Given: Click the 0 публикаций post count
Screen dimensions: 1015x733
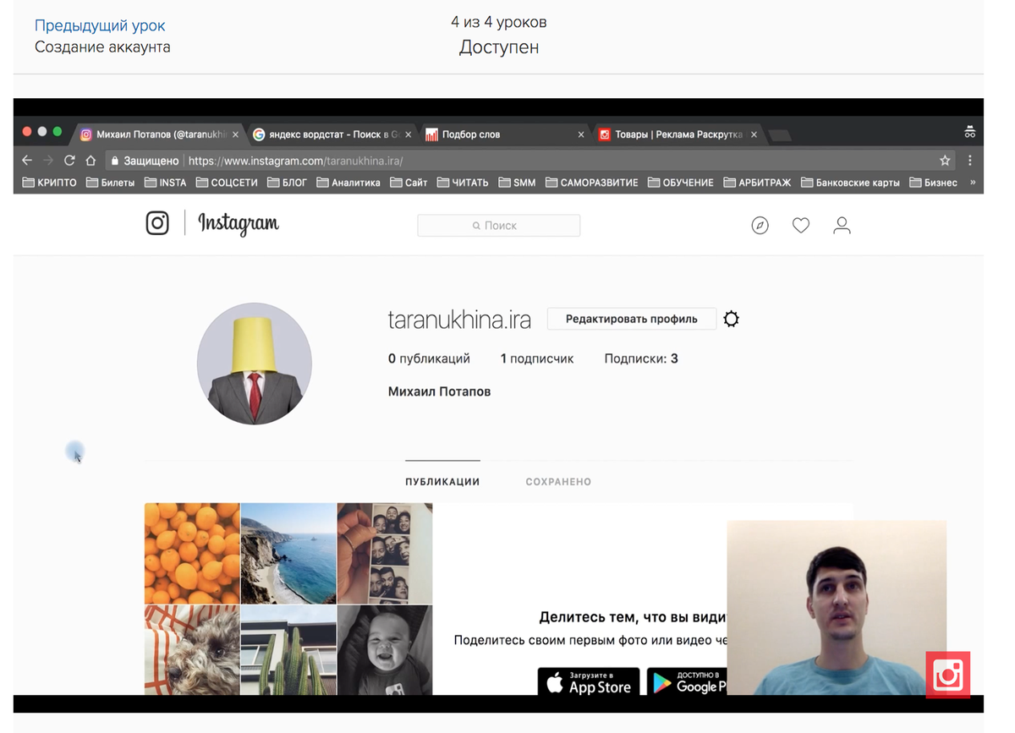Looking at the screenshot, I should 429,358.
